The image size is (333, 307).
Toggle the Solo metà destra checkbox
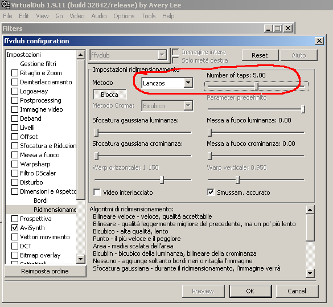175,60
